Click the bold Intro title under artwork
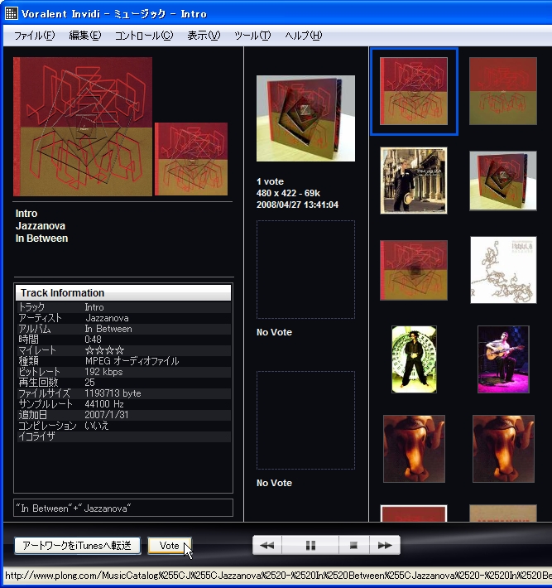 [x=26, y=214]
